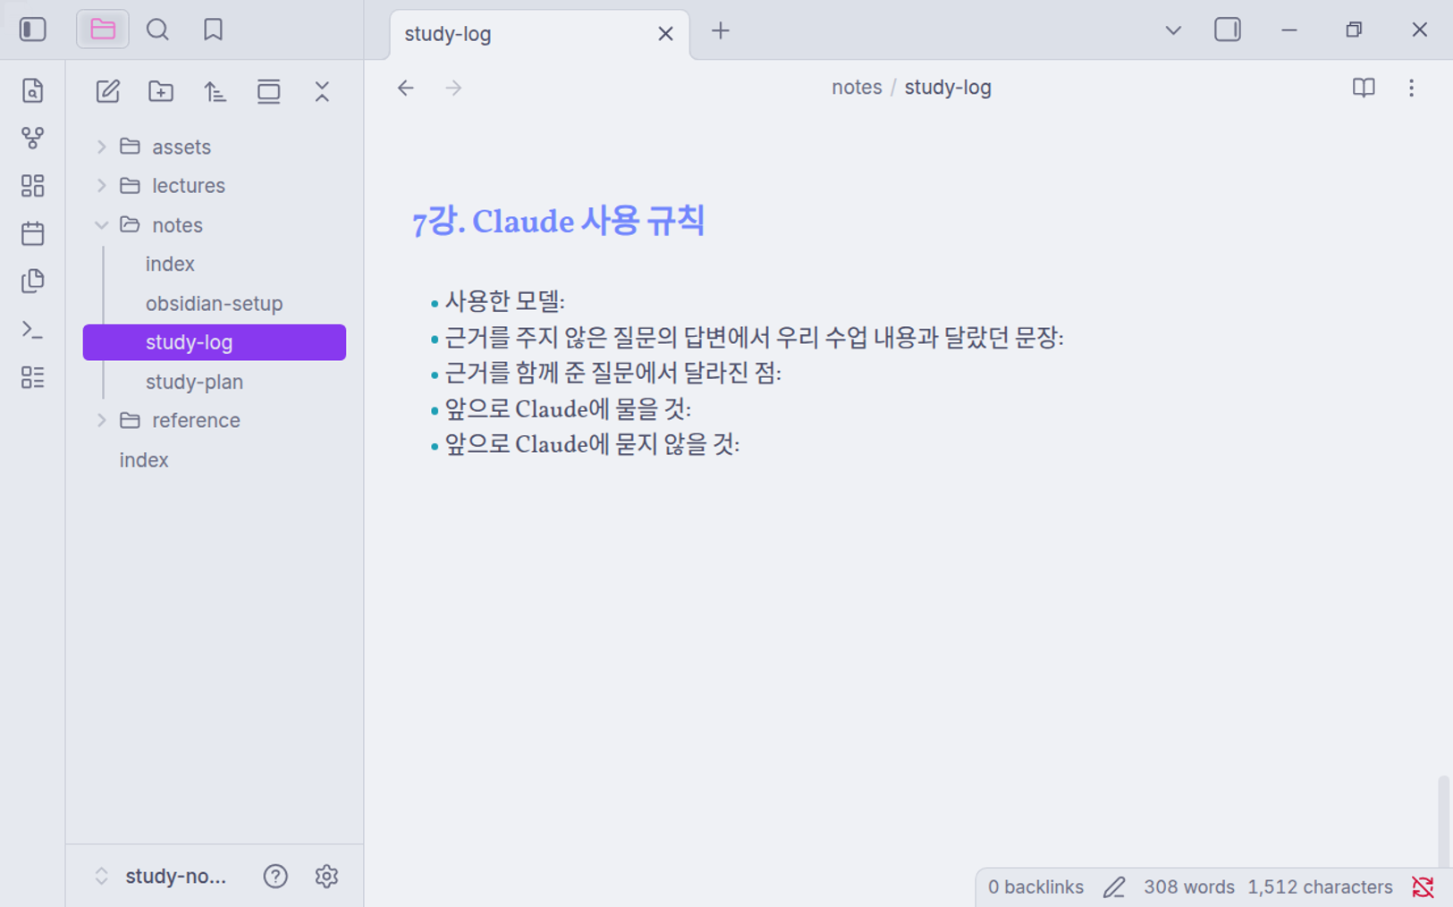The width and height of the screenshot is (1453, 907).
Task: Switch to reading view
Action: tap(1364, 88)
